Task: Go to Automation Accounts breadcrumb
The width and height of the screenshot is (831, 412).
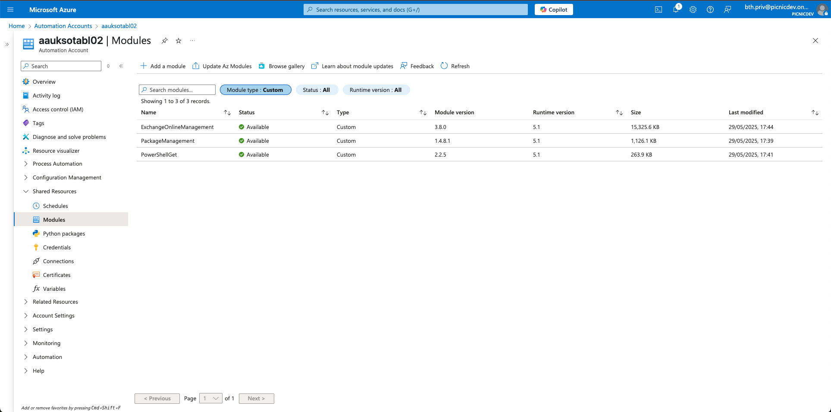Action: coord(63,26)
